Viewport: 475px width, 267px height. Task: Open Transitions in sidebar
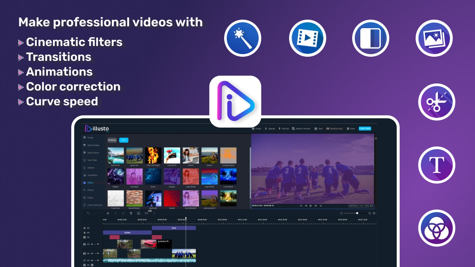(x=91, y=175)
